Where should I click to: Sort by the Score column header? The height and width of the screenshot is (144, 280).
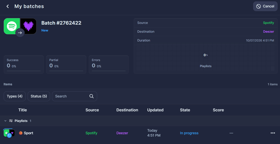(218, 110)
